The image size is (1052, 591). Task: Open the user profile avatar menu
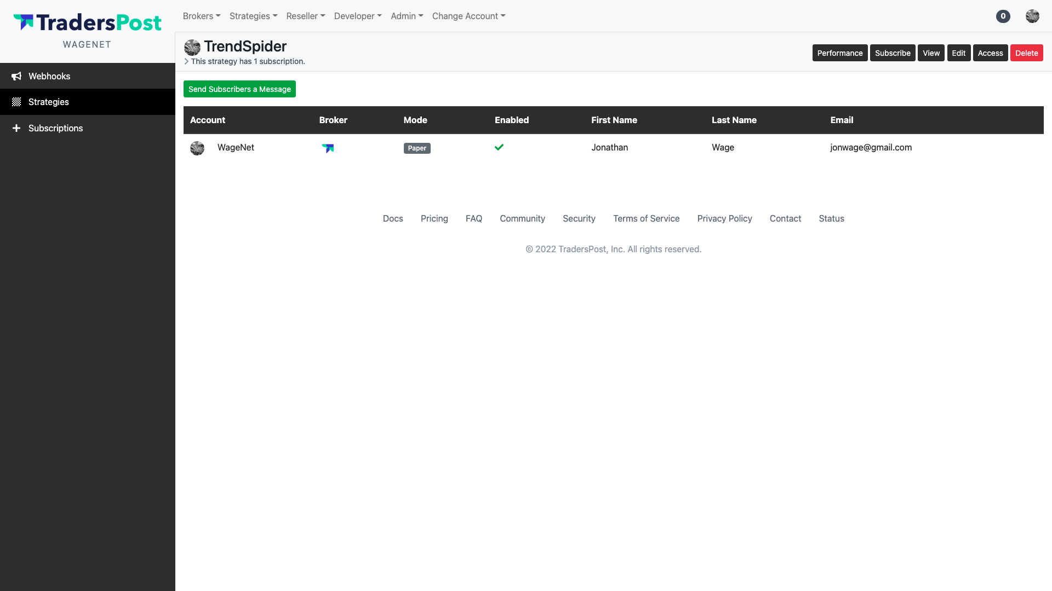(x=1032, y=16)
